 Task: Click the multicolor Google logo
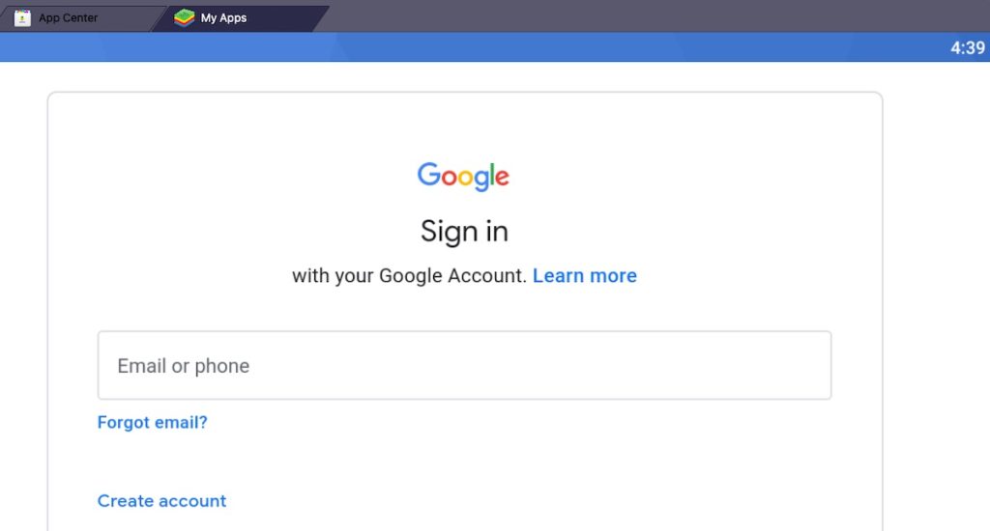[463, 176]
